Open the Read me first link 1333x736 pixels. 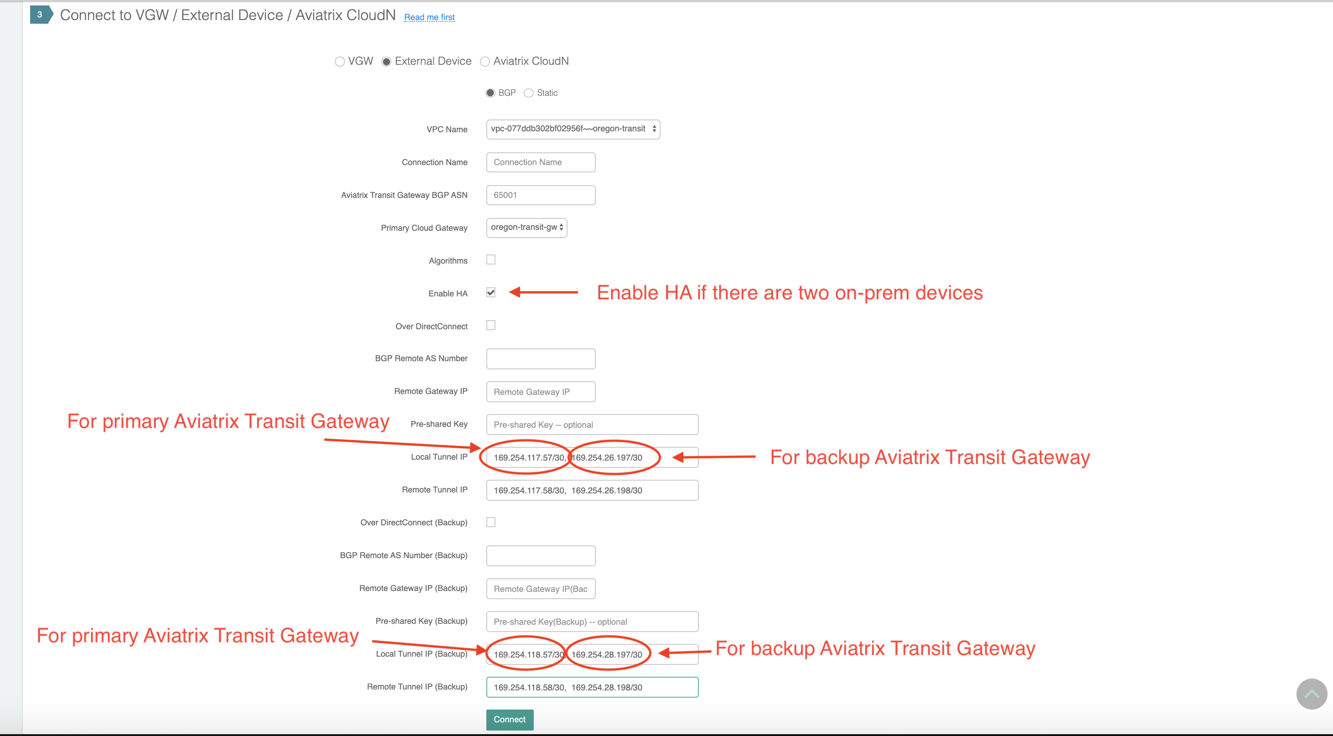tap(429, 17)
